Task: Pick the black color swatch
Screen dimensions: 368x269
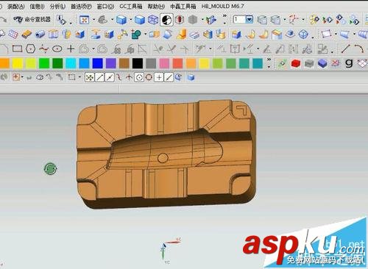Action: (x=138, y=63)
